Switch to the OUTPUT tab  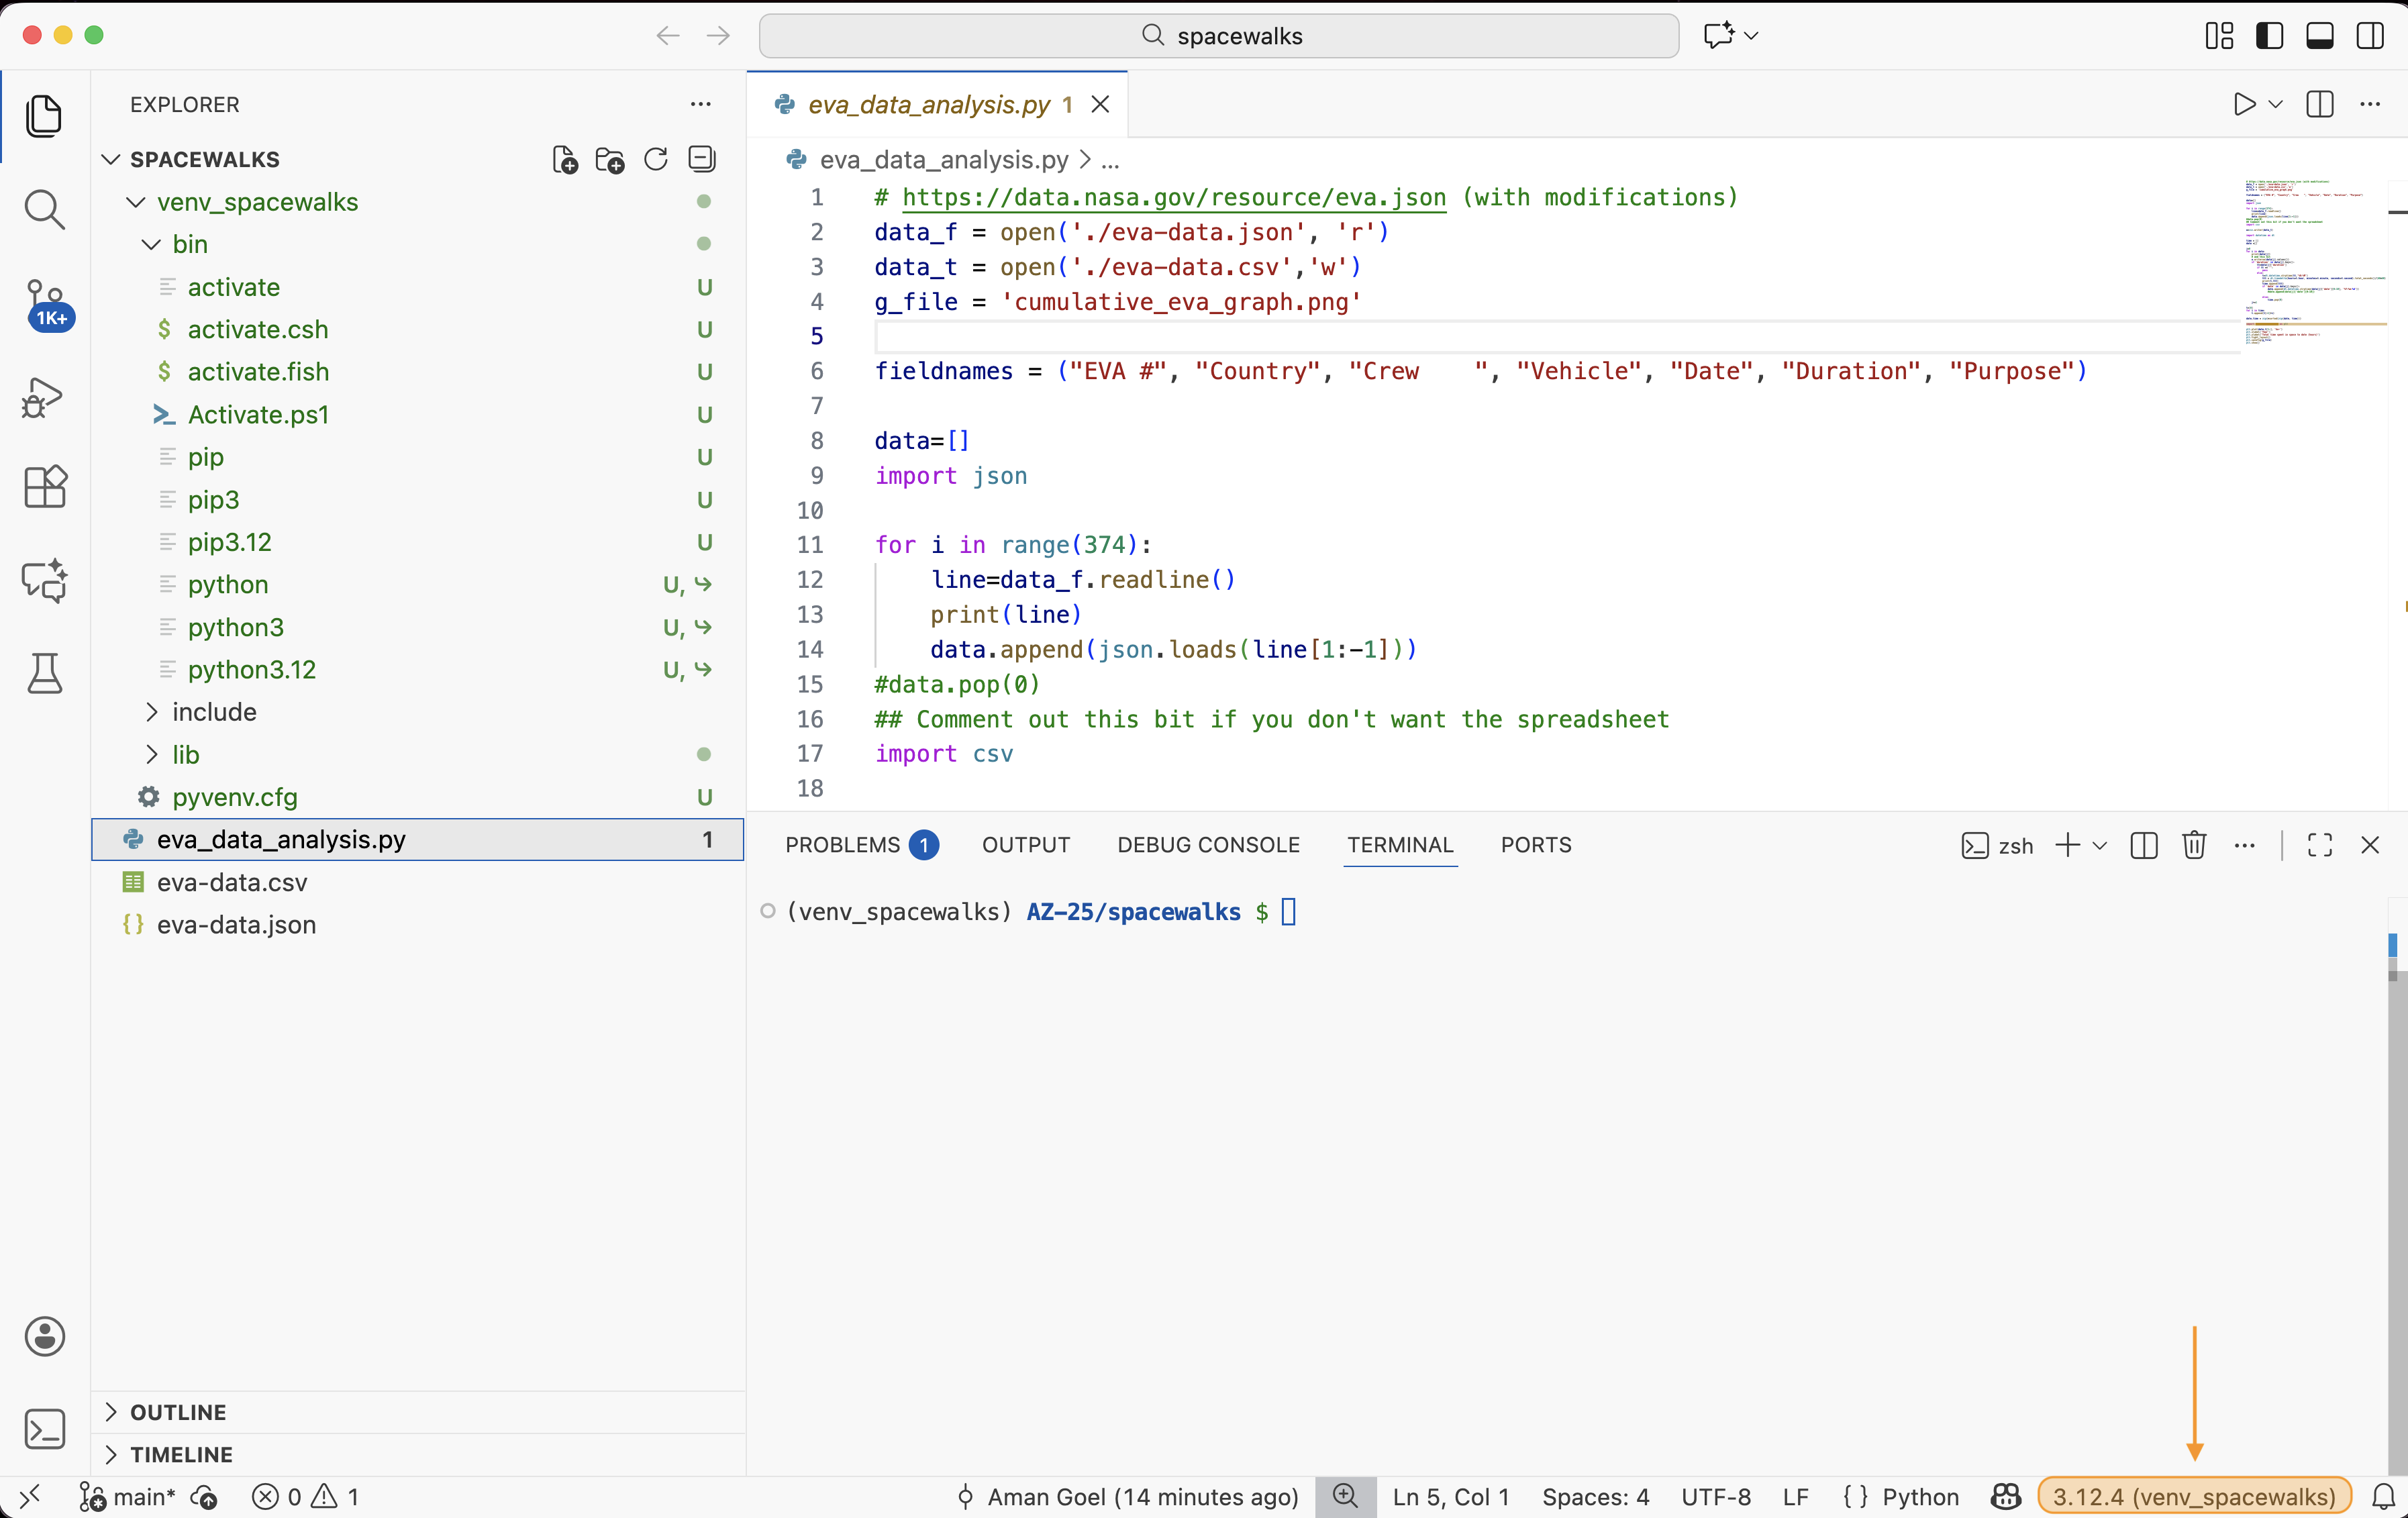click(x=1025, y=845)
